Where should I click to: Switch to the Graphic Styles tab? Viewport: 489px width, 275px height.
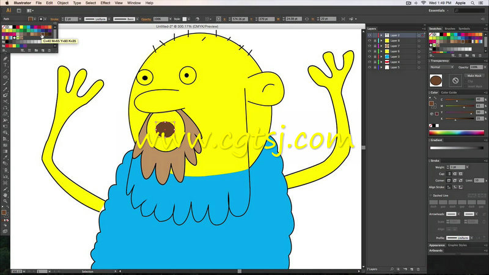point(457,245)
